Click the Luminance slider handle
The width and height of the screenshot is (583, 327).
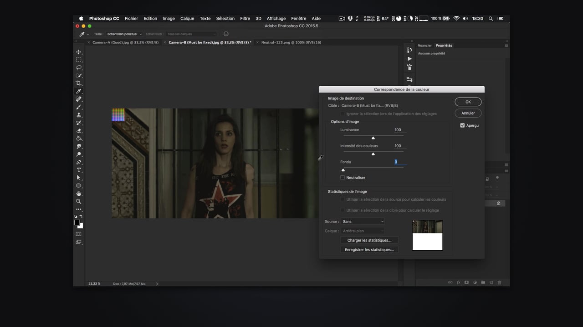pyautogui.click(x=373, y=138)
